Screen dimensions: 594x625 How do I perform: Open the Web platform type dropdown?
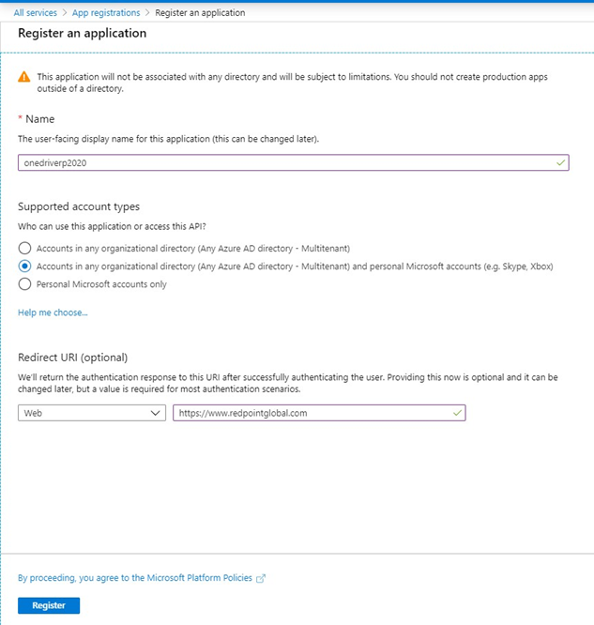[92, 412]
